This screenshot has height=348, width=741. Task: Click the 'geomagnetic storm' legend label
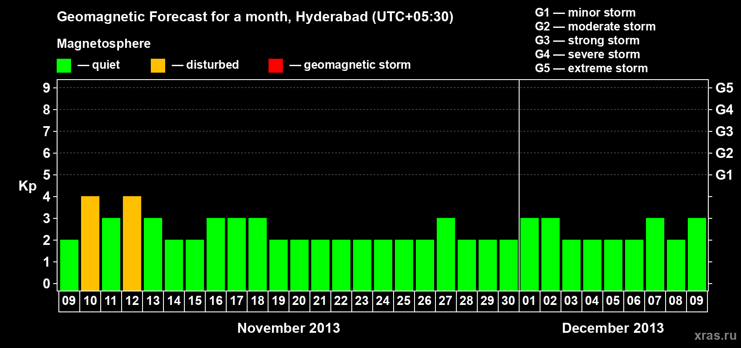[x=357, y=65]
